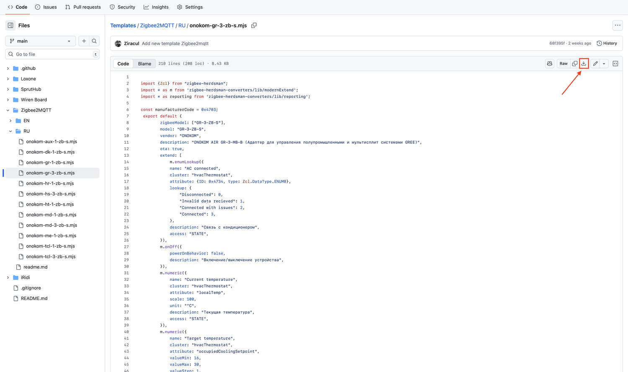Collapse the RU folder chevron
The image size is (628, 372).
click(10, 131)
